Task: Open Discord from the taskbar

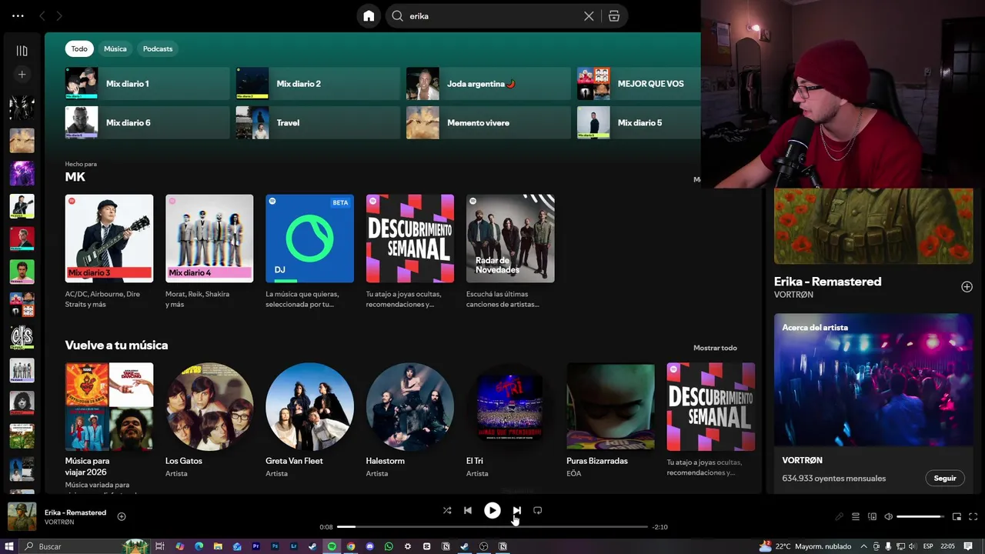Action: 369,546
